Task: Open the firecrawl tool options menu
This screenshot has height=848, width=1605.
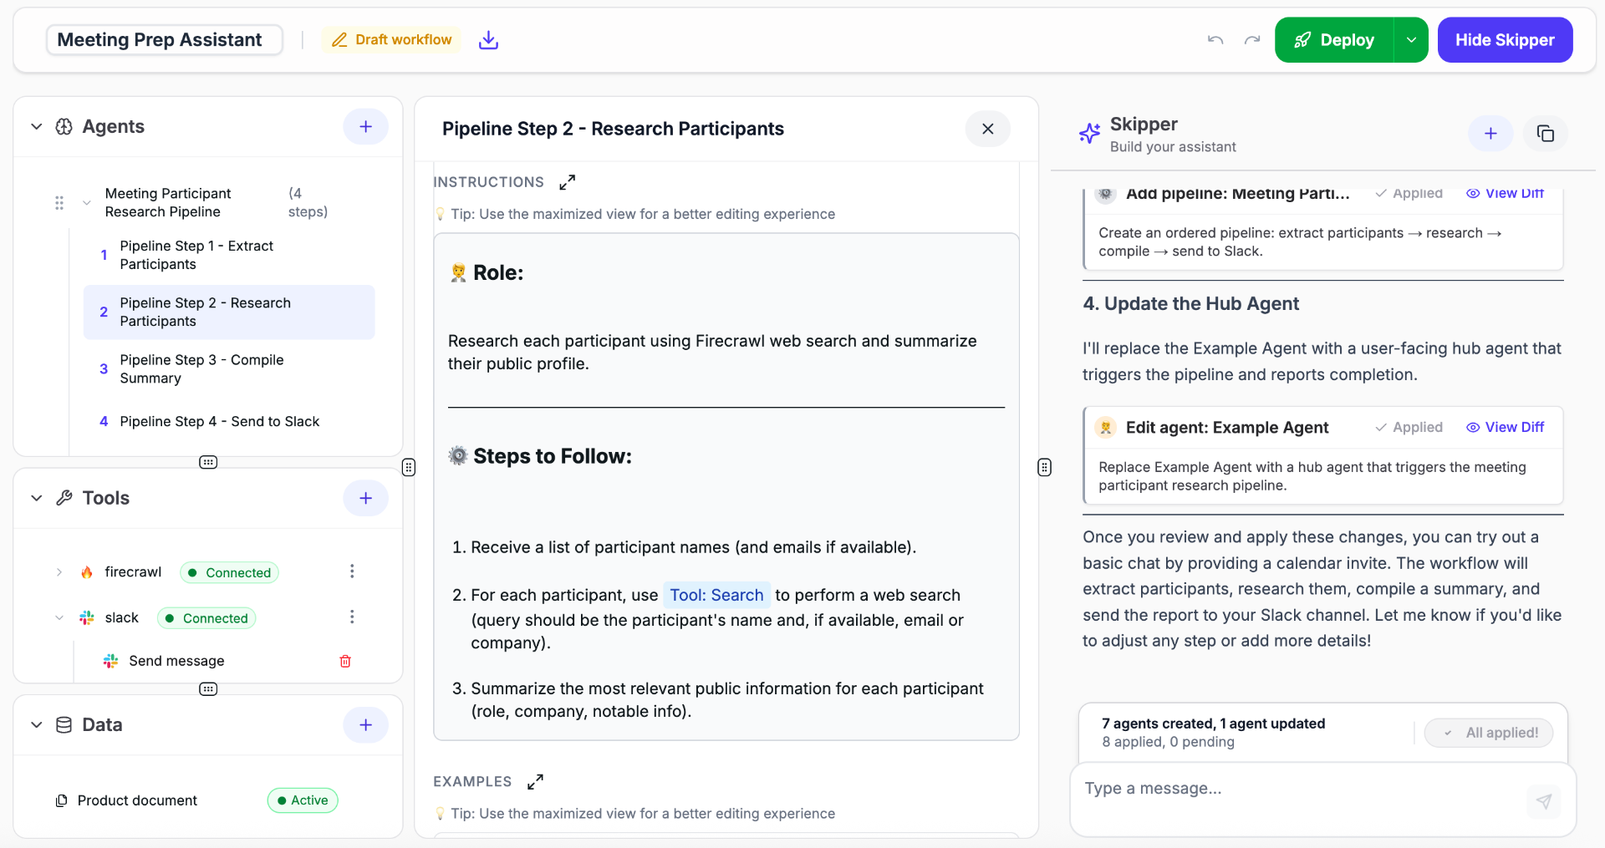Action: pos(352,571)
